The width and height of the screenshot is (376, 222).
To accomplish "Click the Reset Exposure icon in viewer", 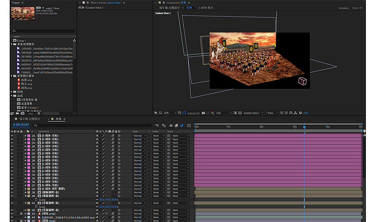I will (x=300, y=113).
